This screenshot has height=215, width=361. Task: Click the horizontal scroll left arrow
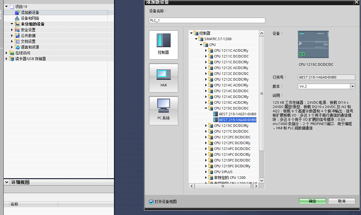(x=192, y=186)
